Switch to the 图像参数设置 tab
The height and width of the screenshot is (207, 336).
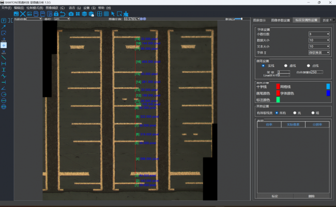280,20
